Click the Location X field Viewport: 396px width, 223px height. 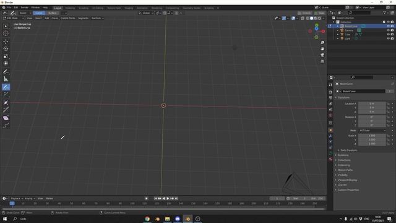(x=372, y=103)
